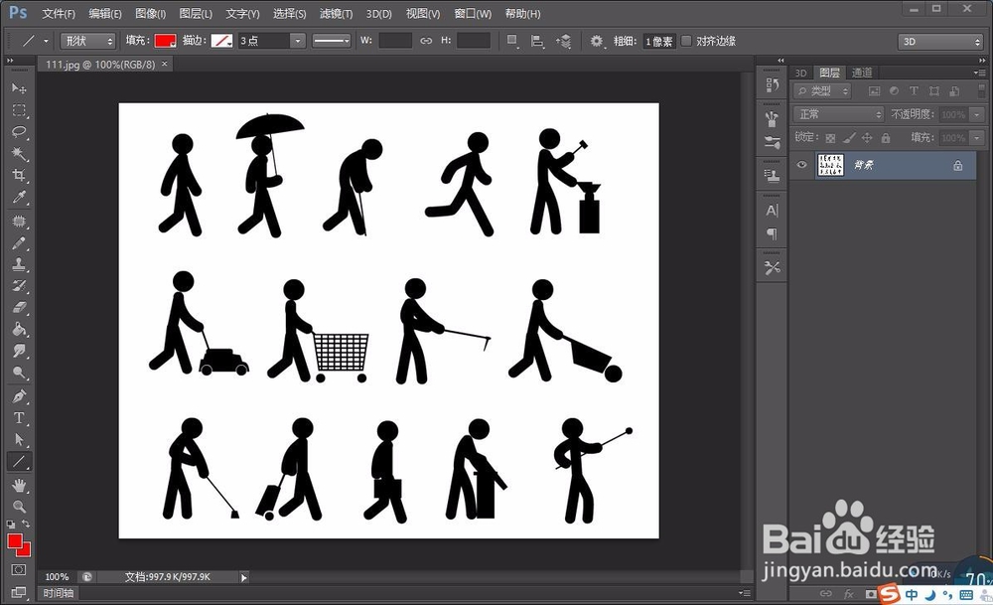This screenshot has width=993, height=605.
Task: Enable the 对齐边缘 checkbox
Action: coord(686,41)
